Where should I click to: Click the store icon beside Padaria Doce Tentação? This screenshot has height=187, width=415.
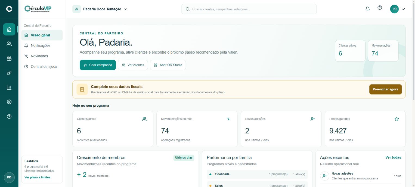tap(76, 9)
